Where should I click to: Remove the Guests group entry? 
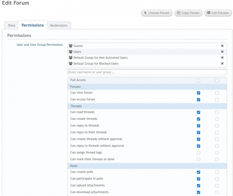click(222, 46)
